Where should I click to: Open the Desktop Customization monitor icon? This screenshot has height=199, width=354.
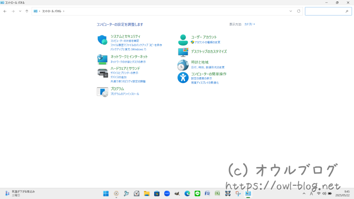click(183, 52)
